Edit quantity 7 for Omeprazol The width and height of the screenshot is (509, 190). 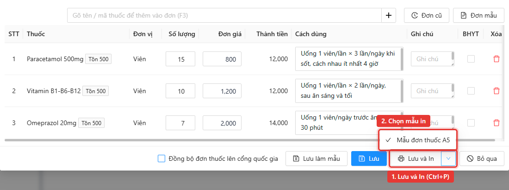pyautogui.click(x=180, y=123)
